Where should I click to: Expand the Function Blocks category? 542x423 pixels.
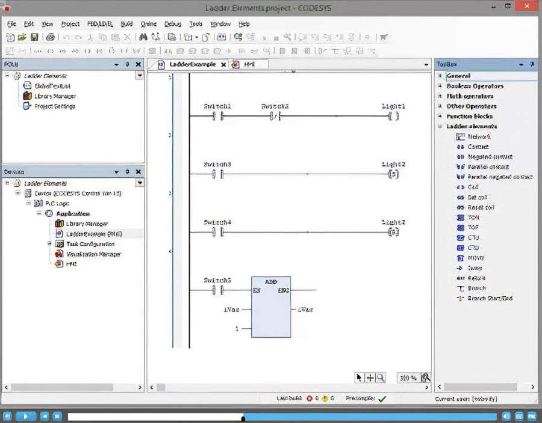click(x=441, y=116)
